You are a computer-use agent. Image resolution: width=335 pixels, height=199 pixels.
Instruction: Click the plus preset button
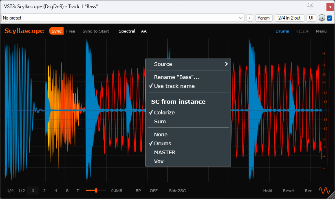click(250, 18)
